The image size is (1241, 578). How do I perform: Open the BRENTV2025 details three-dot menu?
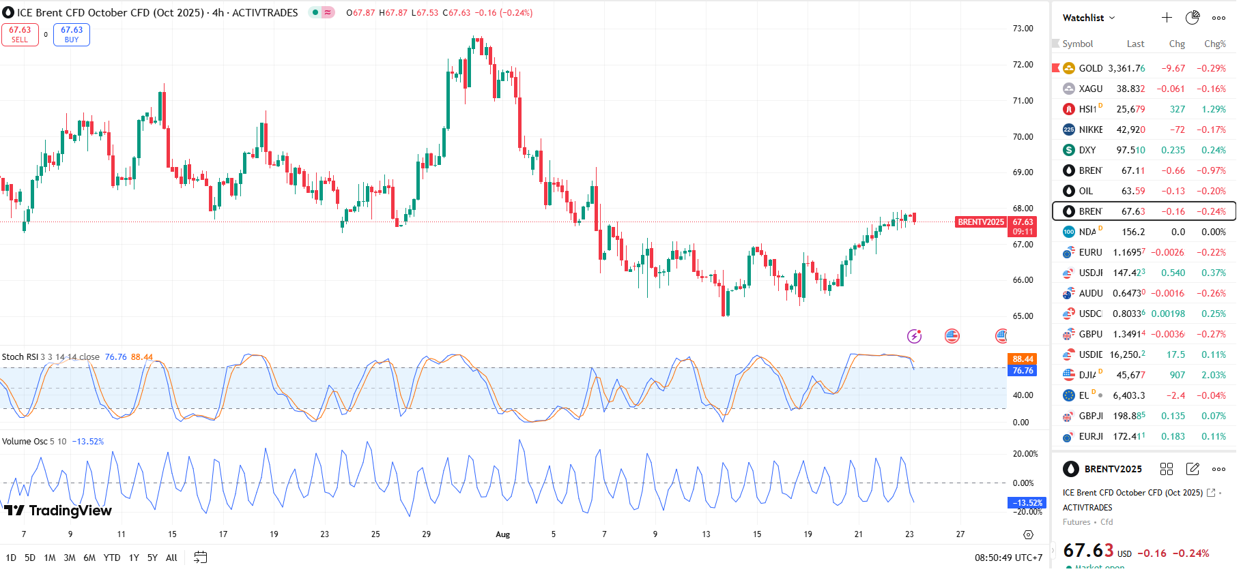[1218, 469]
